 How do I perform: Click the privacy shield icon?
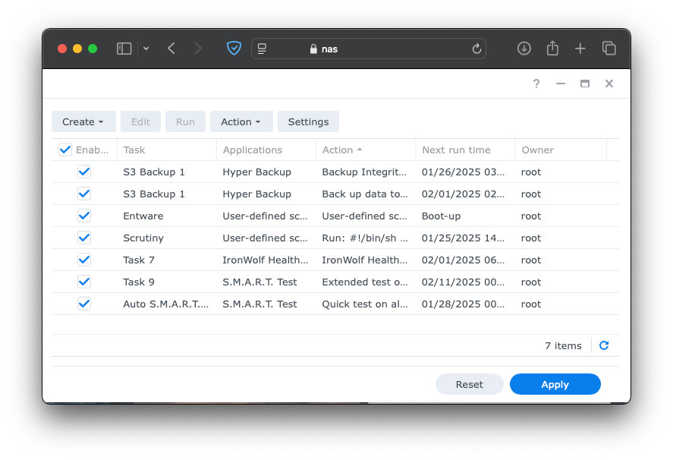point(234,49)
